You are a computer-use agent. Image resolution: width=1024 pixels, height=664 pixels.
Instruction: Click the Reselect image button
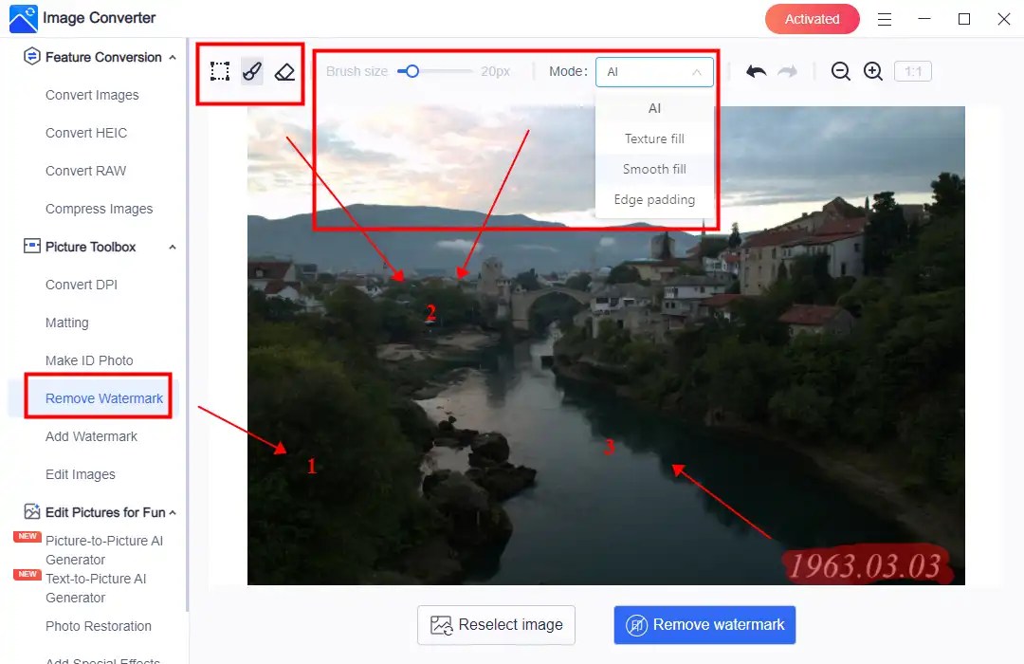[496, 624]
